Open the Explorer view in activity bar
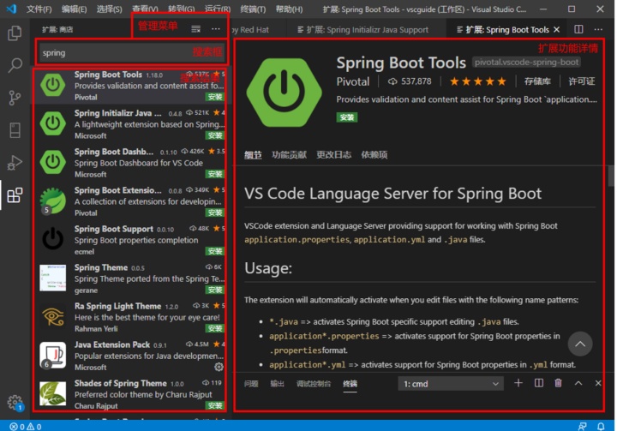 pyautogui.click(x=15, y=33)
